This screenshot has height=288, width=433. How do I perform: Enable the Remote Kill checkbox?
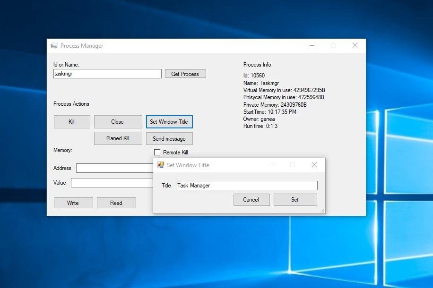coord(157,152)
